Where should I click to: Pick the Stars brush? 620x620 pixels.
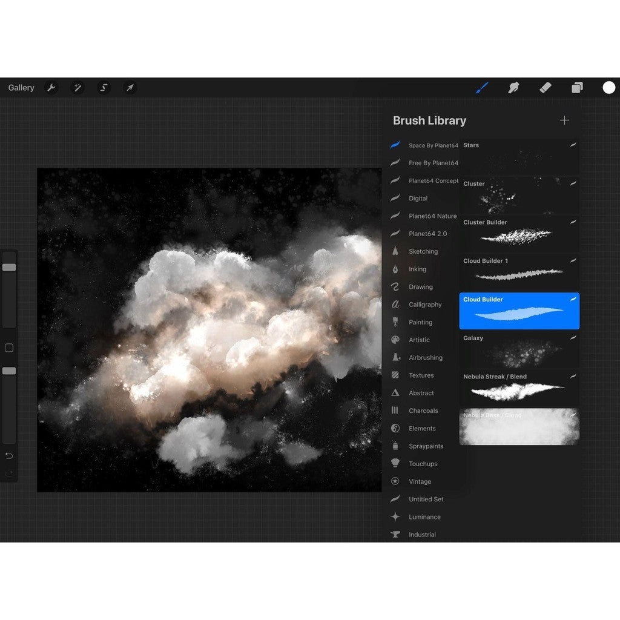(519, 156)
